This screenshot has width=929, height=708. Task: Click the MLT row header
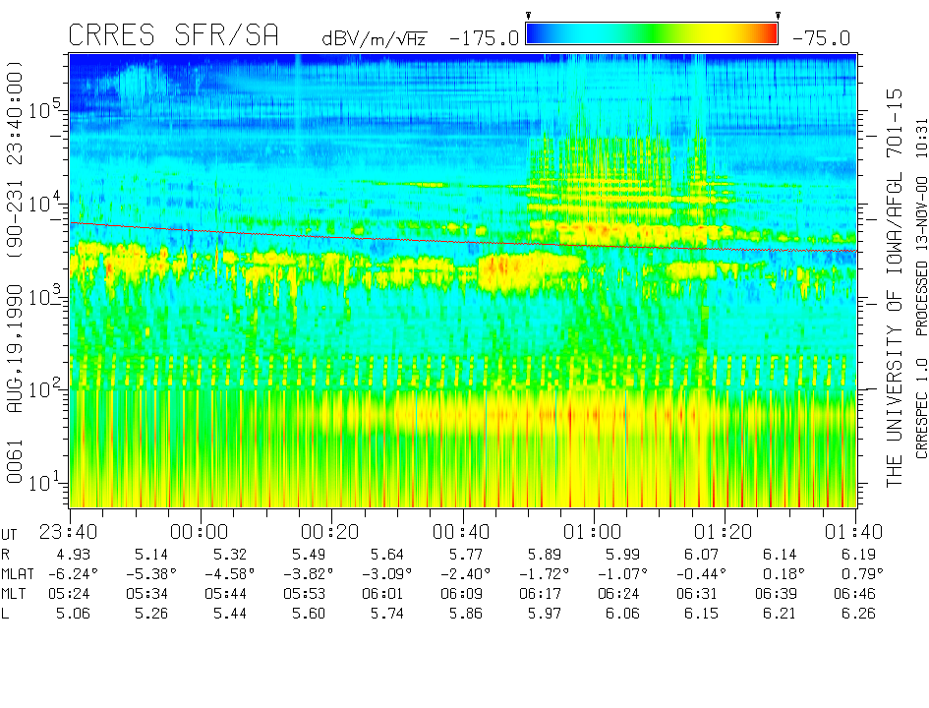click(14, 593)
